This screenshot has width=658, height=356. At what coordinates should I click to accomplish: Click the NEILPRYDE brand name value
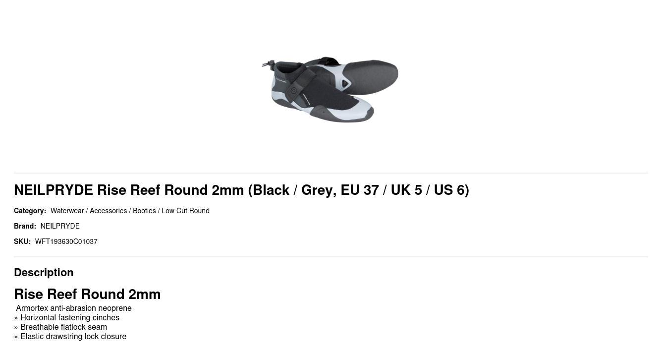60,226
